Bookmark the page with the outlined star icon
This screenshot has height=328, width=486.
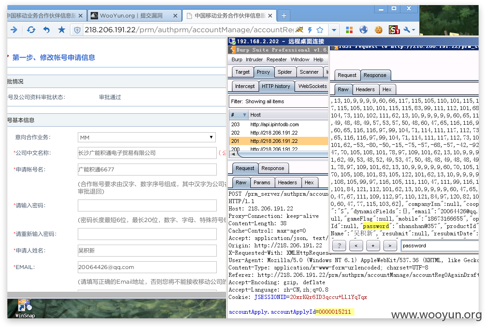(x=320, y=30)
